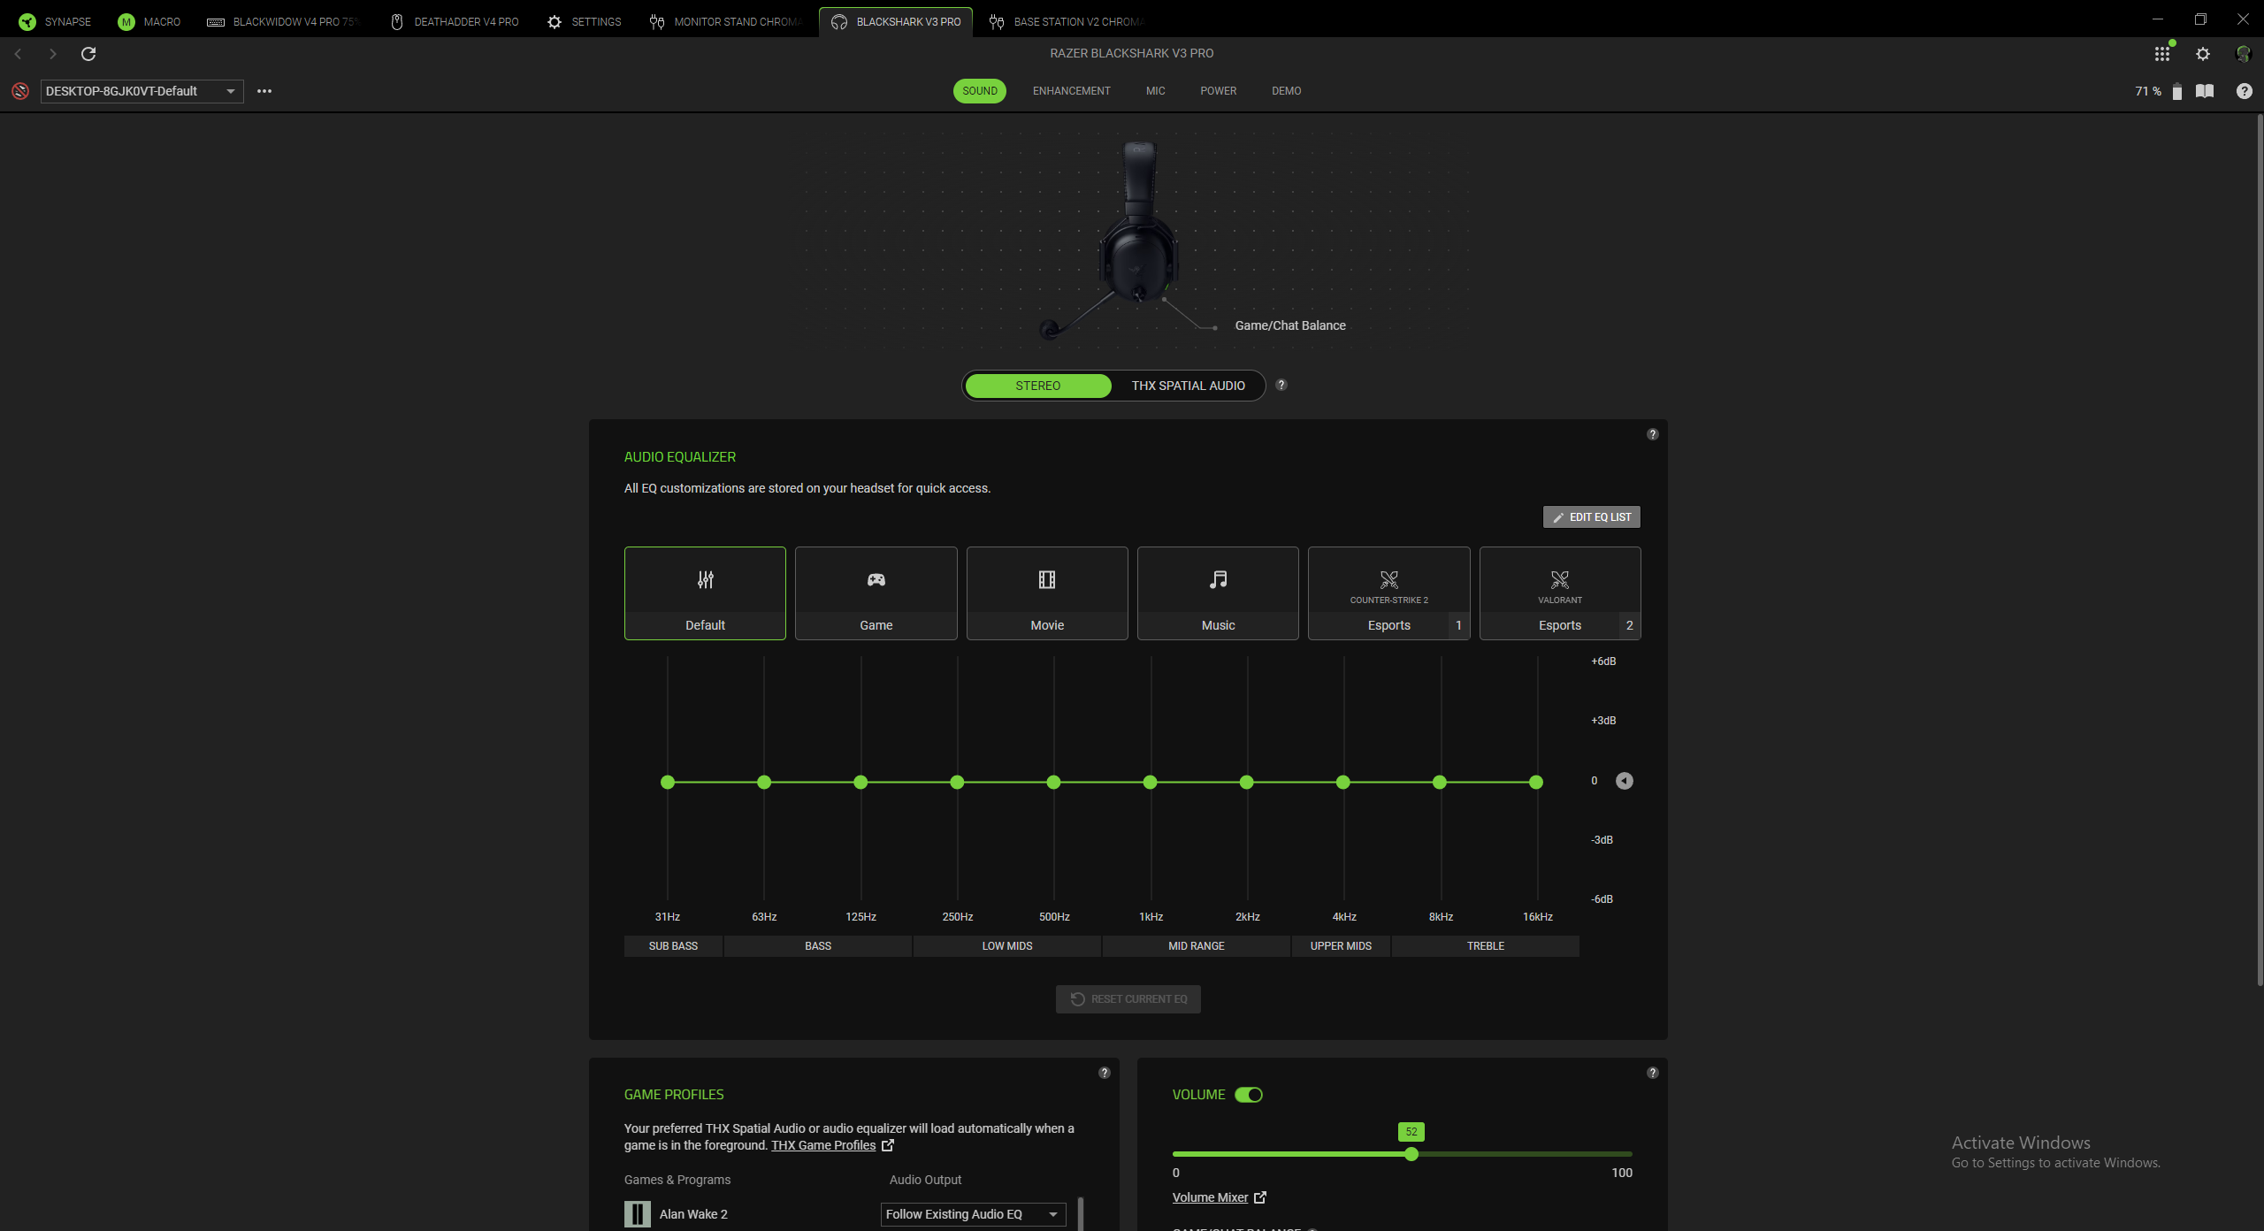2264x1231 pixels.
Task: Click the Sub Bass range label
Action: 673,946
